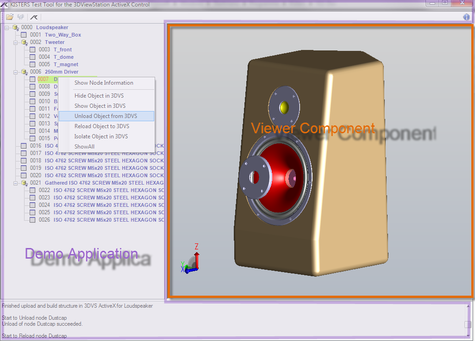Select tree node 0019 ISO 4762 SCREW
This screenshot has width=475, height=341.
(x=97, y=168)
